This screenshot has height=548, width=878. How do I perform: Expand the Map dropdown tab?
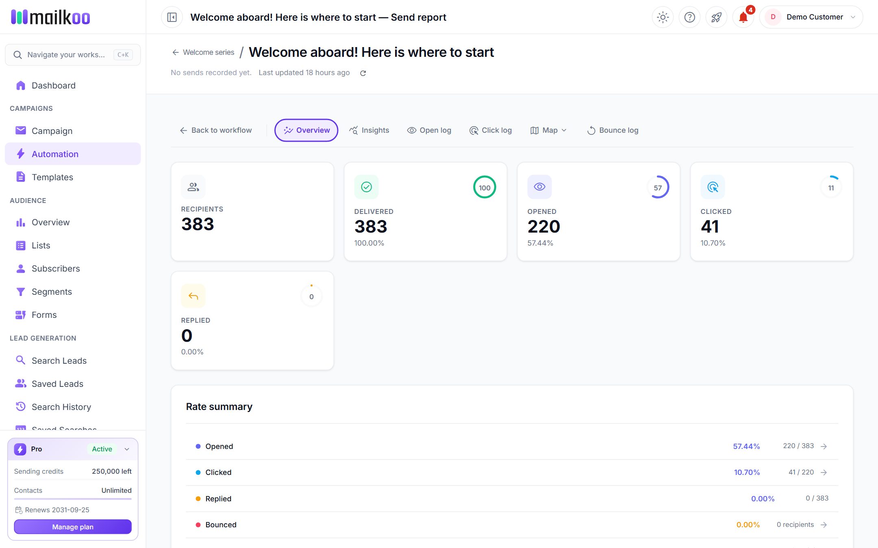pos(548,130)
